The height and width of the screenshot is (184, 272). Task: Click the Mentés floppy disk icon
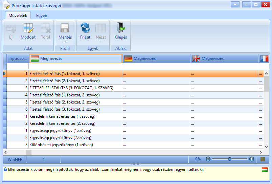[65, 28]
